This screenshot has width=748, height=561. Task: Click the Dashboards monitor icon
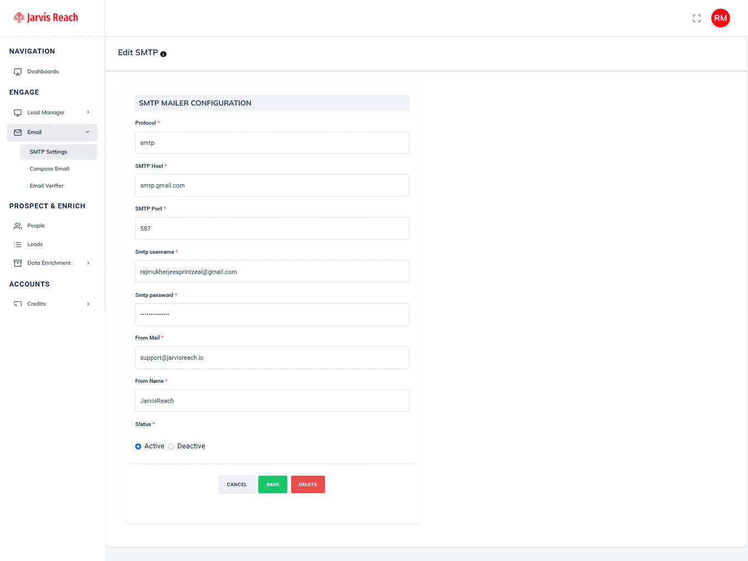[x=18, y=72]
